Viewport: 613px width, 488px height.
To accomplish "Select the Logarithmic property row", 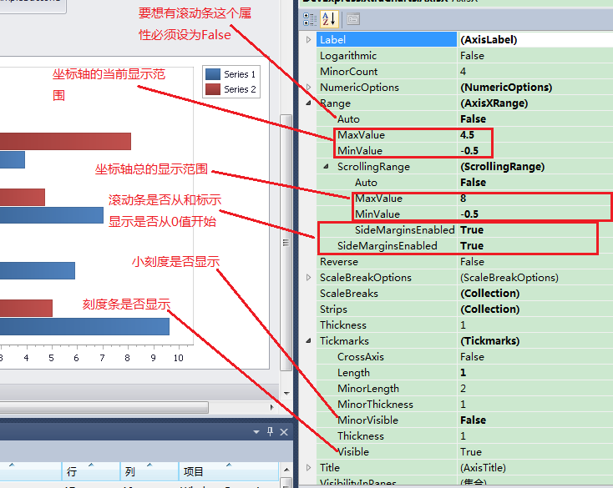I will coord(465,55).
